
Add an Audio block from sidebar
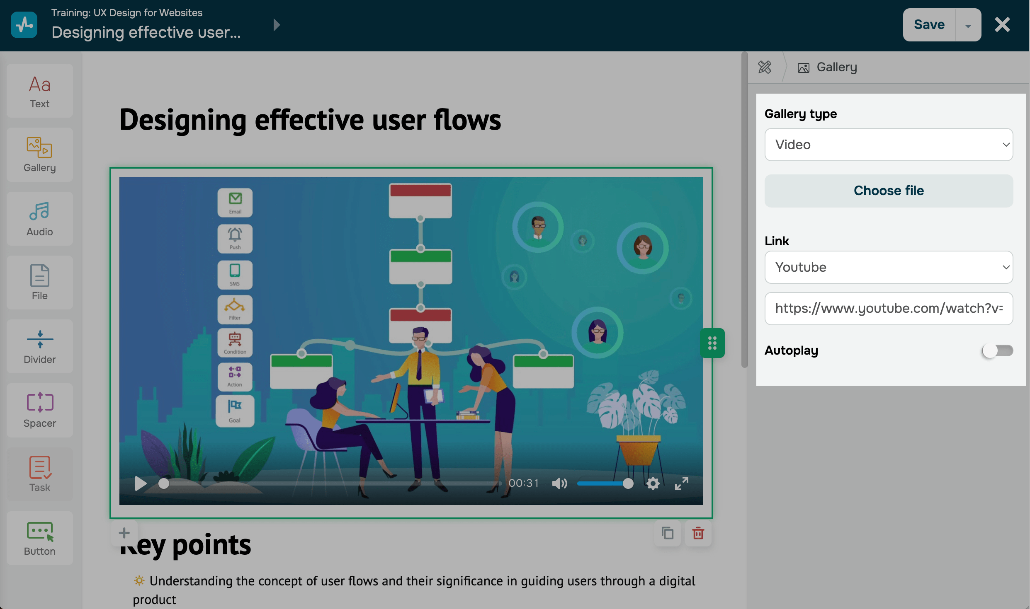click(40, 219)
